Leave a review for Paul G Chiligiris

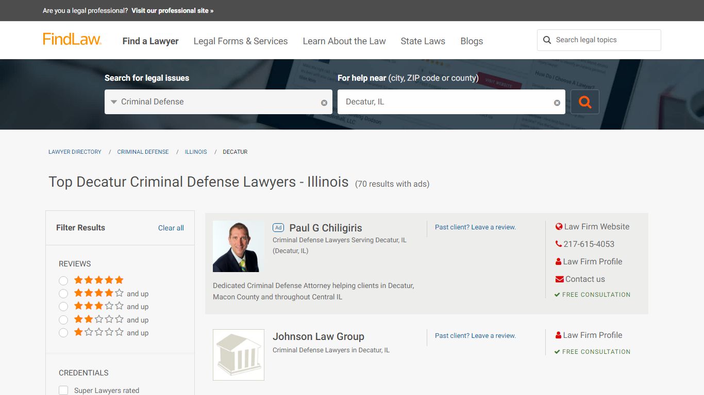475,227
